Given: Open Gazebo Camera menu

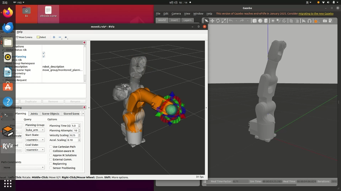Looking at the screenshot, I should click(176, 14).
